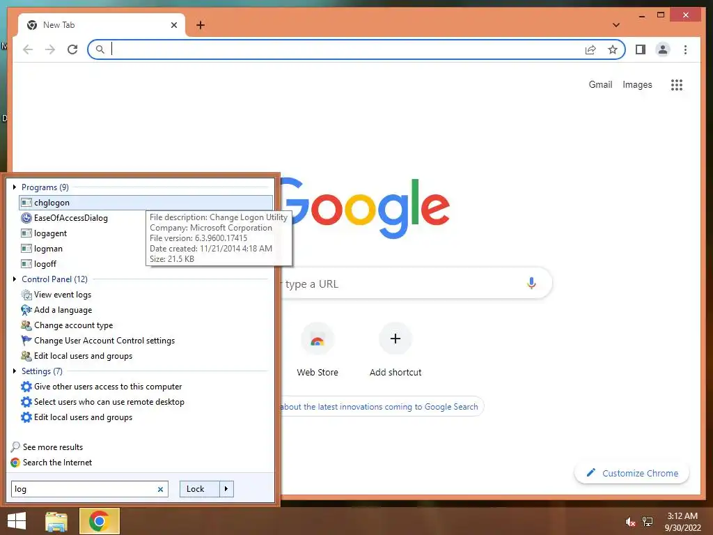Collapse the Control Panel (12) group
713x535 pixels.
[x=15, y=279]
